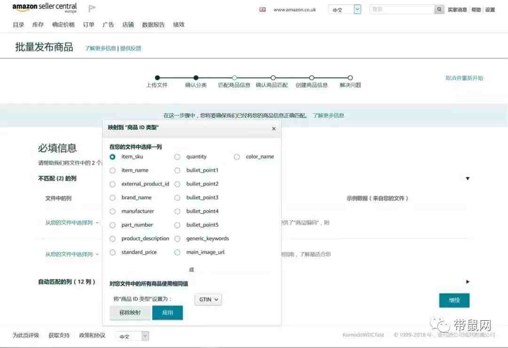Open 了解更多信息 link in blue banner
This screenshot has width=508, height=348.
328,116
